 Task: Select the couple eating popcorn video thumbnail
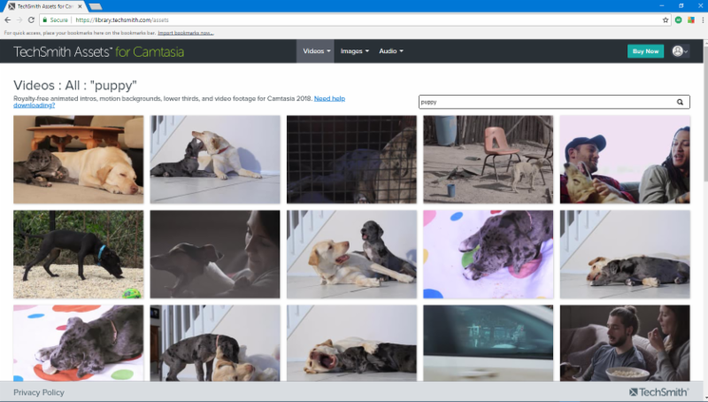[624, 343]
